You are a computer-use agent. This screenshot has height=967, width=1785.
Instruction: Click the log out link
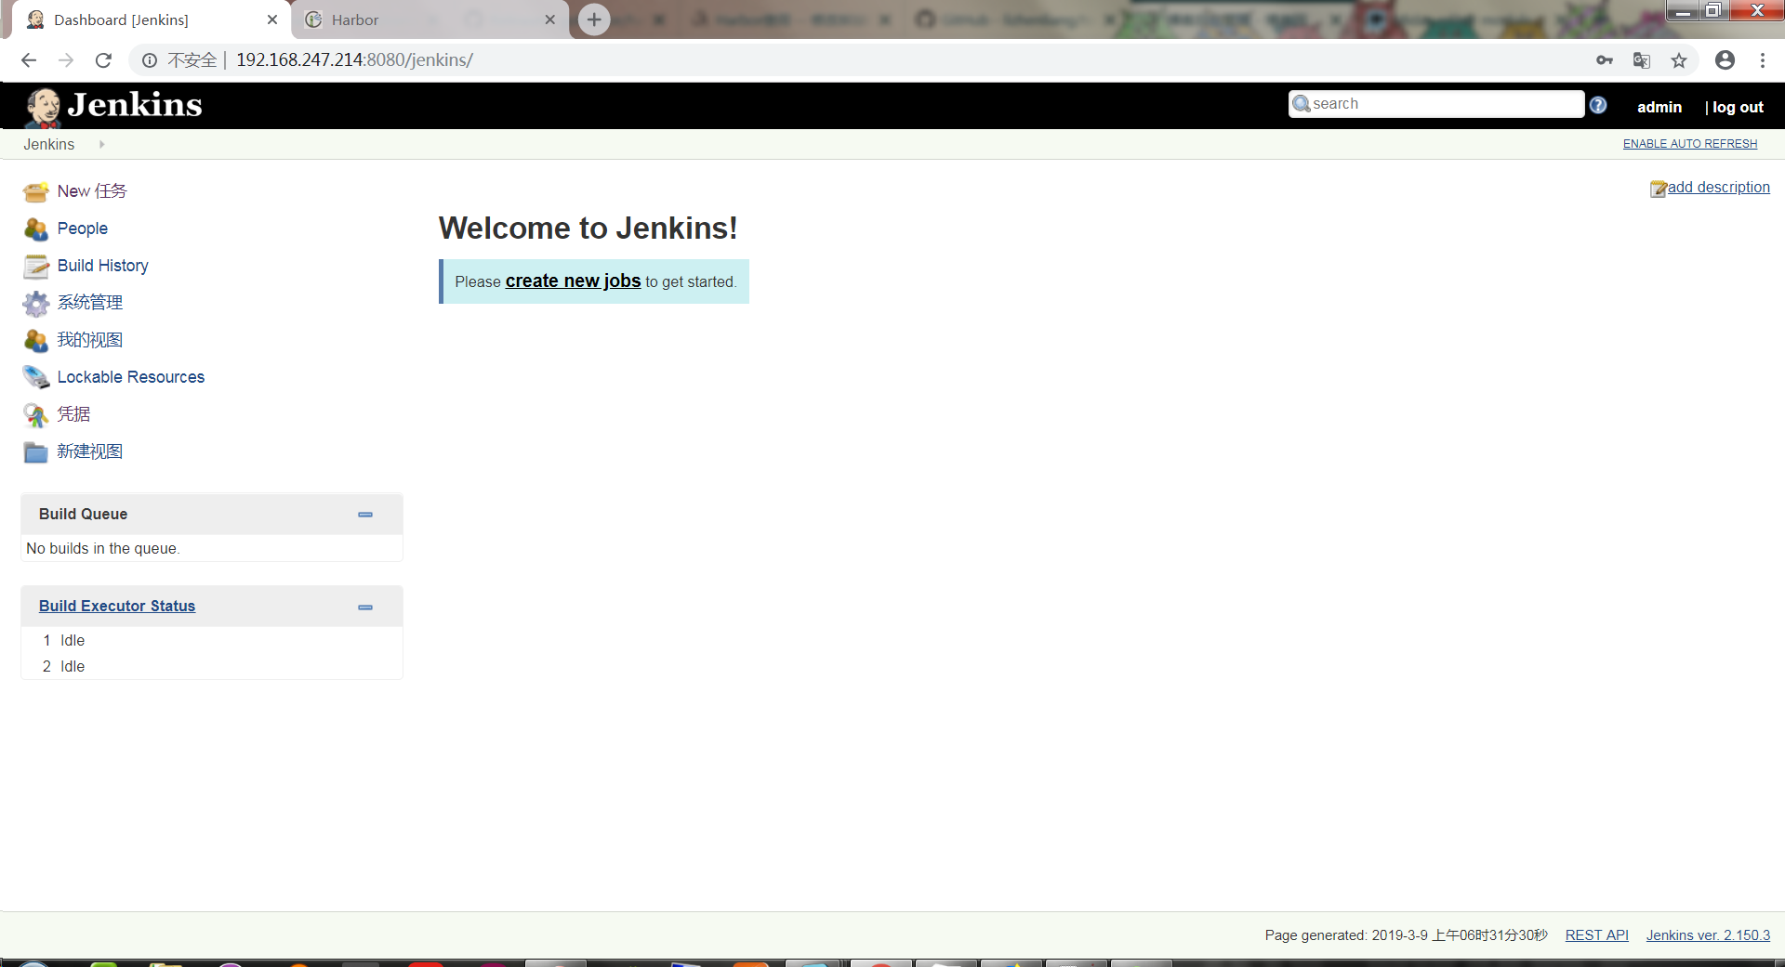coord(1738,108)
